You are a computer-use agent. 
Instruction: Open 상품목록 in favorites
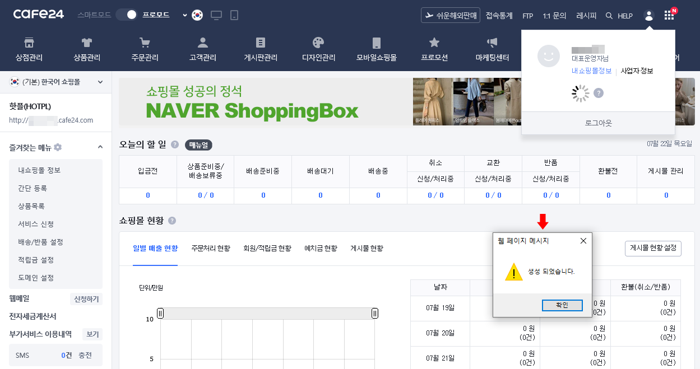point(31,206)
